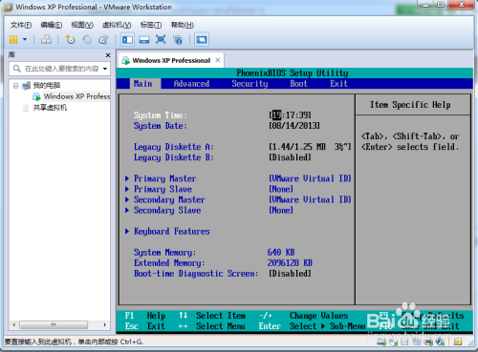Screen dimensions: 478x352
Task: Open the 虚拟机(V) menu
Action: (x=117, y=25)
